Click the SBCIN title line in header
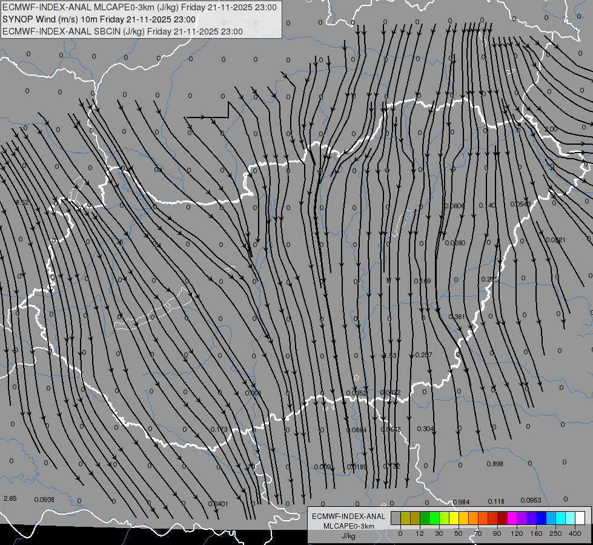 coord(122,31)
